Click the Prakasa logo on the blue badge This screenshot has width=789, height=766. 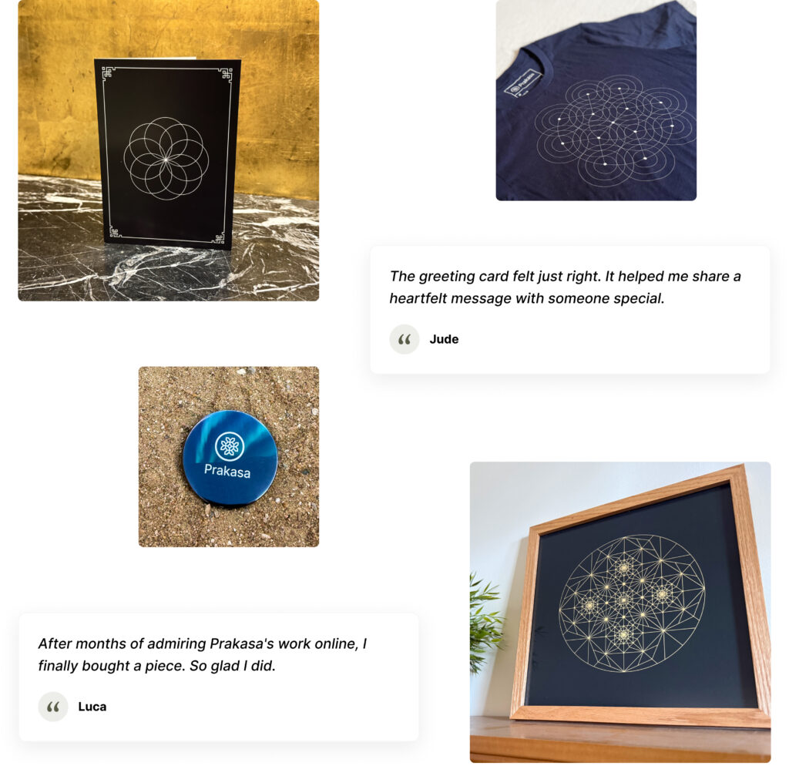[x=230, y=446]
